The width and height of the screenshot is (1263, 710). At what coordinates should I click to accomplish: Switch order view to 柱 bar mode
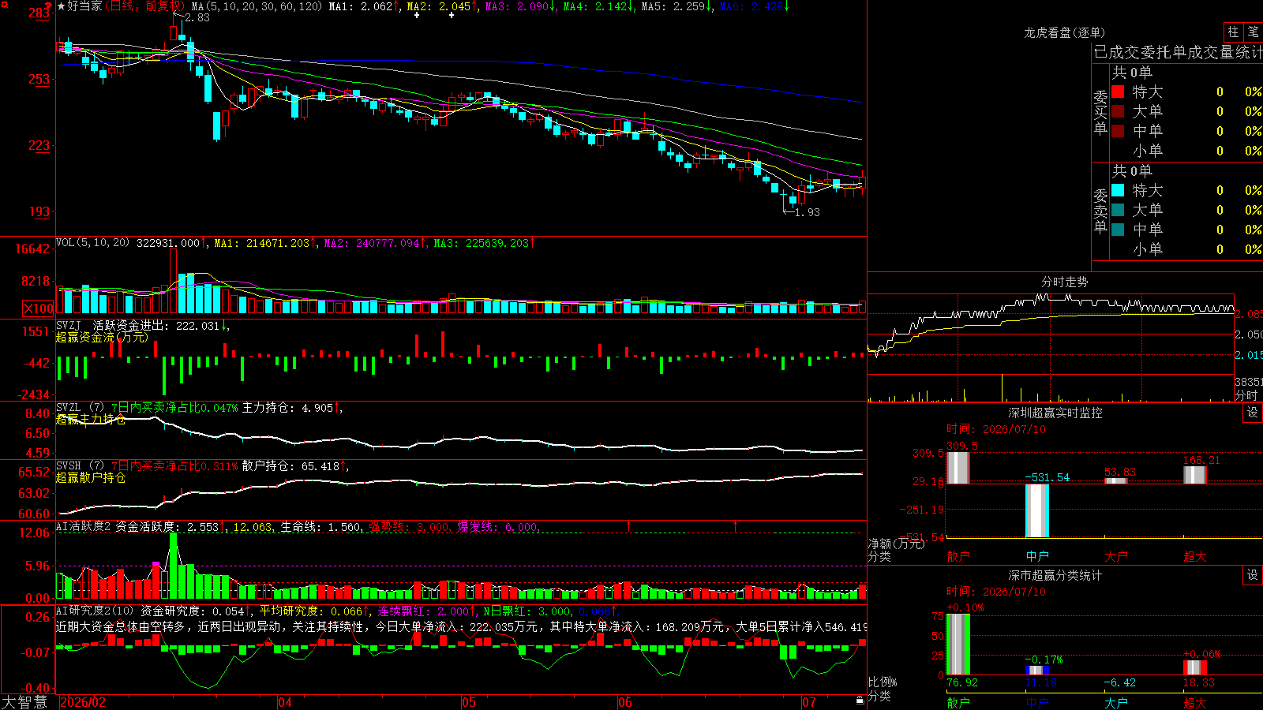tap(1233, 32)
